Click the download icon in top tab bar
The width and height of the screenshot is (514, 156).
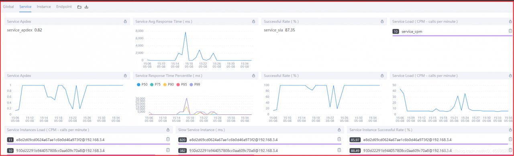point(86,7)
